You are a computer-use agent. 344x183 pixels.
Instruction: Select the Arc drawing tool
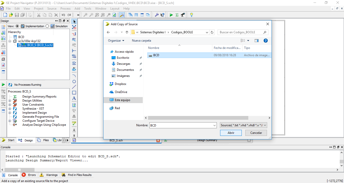[x=74, y=76]
